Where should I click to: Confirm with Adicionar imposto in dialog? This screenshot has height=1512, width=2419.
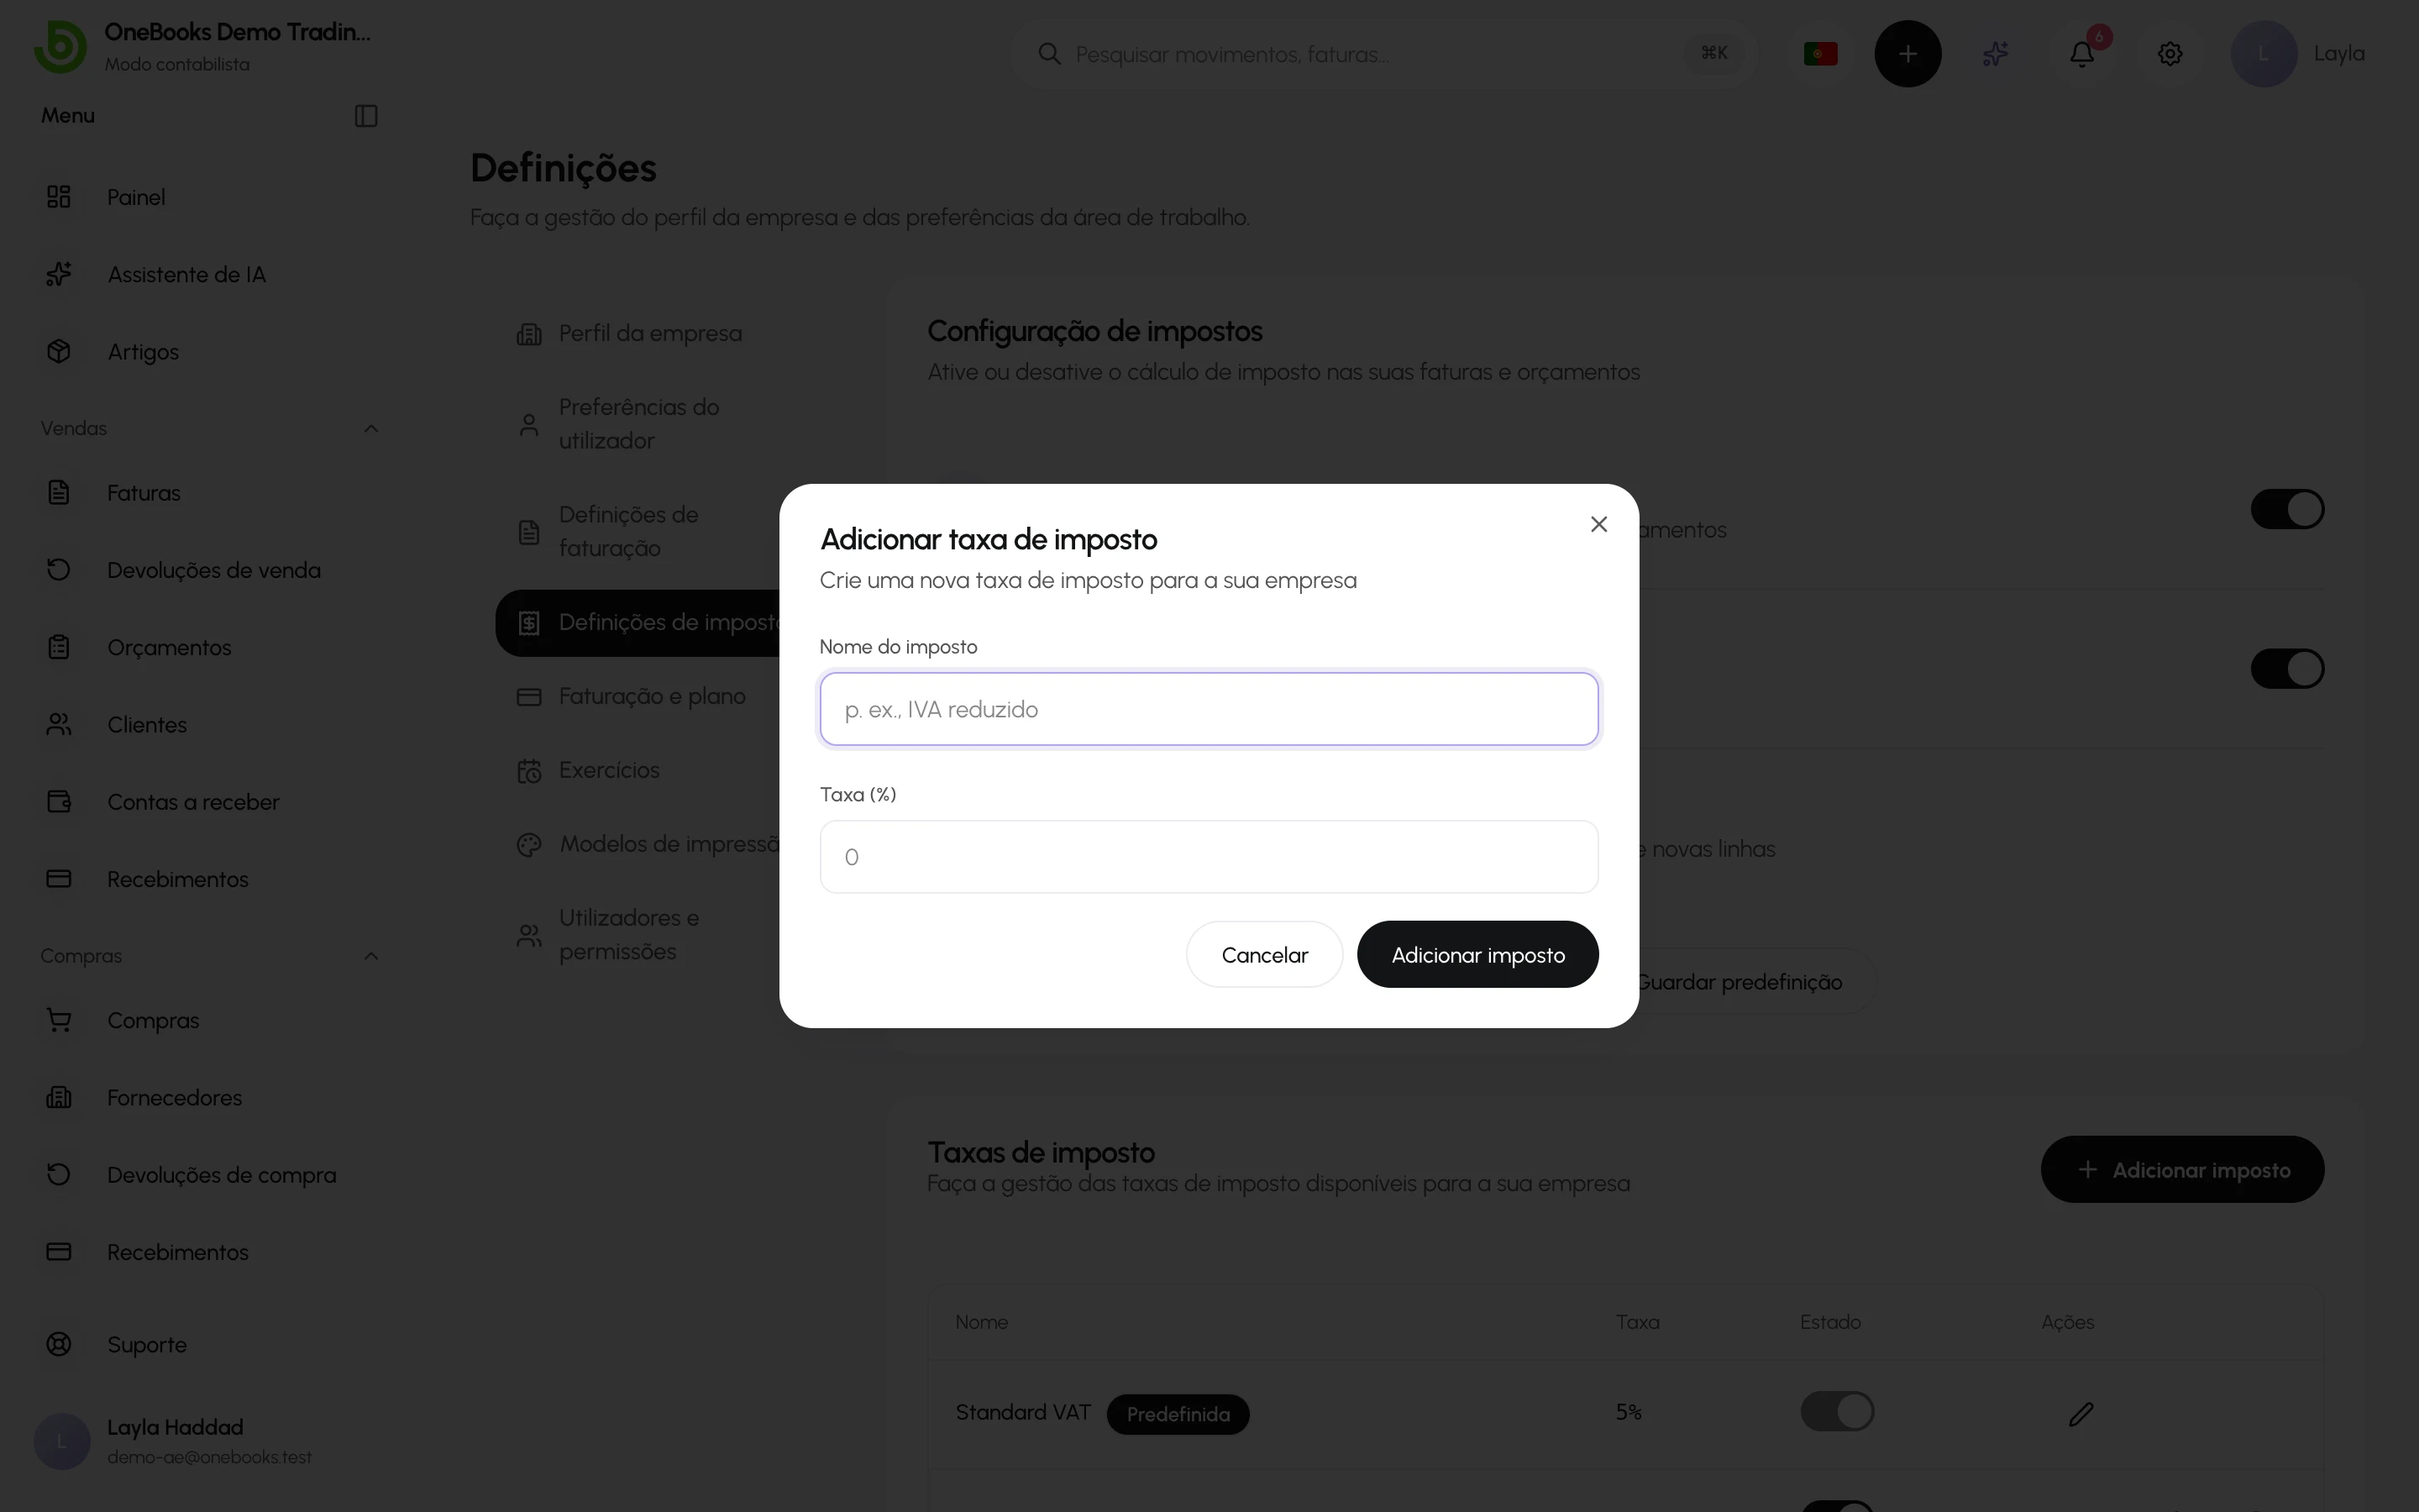coord(1477,955)
